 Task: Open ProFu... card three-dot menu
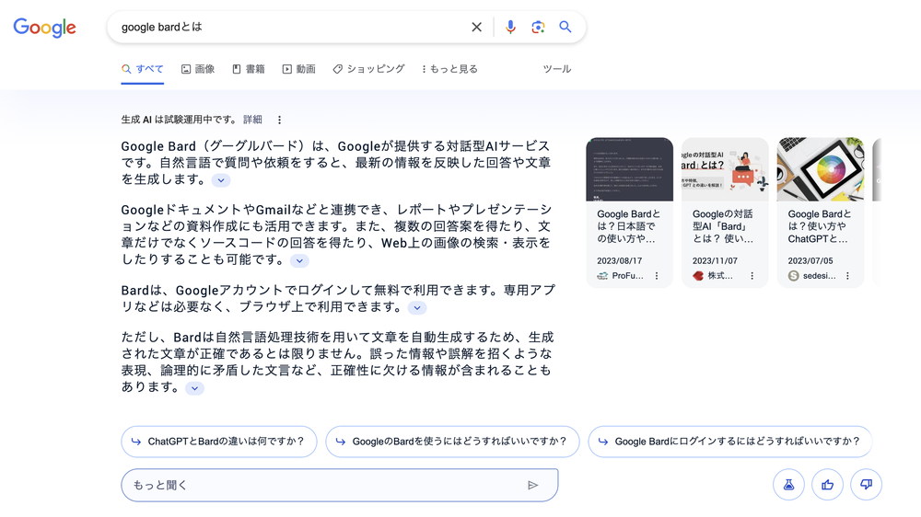(657, 276)
